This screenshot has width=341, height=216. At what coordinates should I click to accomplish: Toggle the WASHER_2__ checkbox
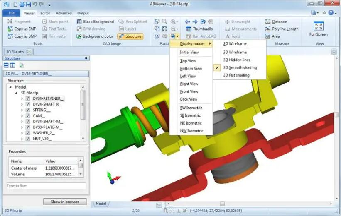[28, 133]
